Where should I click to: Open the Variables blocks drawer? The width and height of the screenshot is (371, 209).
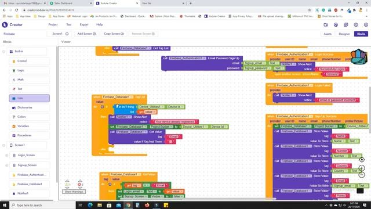click(29, 126)
